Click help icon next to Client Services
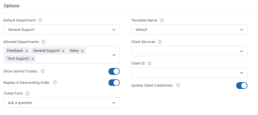The image size is (258, 115). (160, 42)
